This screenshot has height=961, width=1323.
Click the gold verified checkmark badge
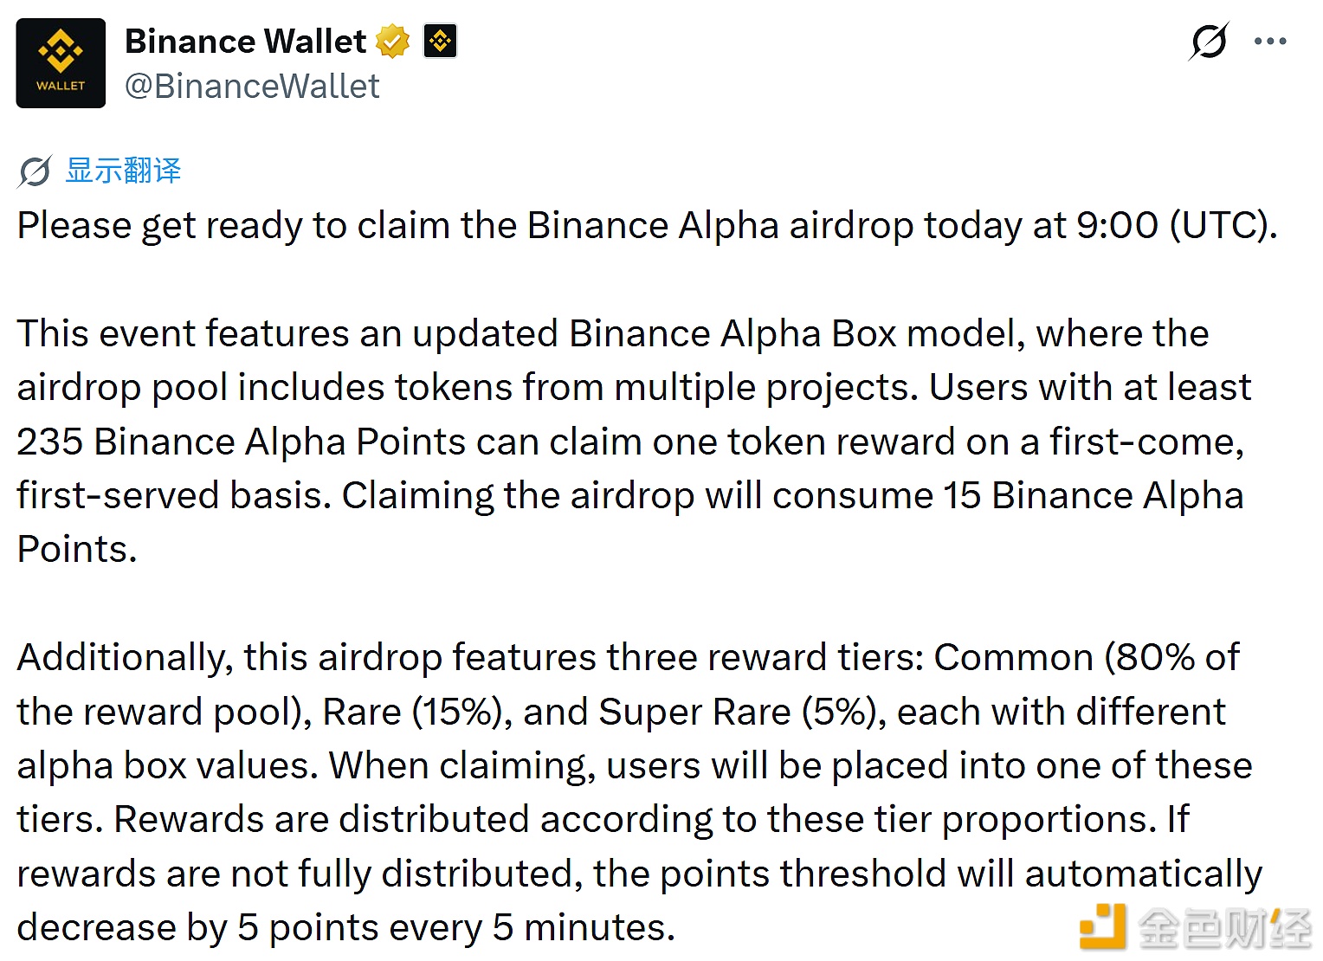[x=393, y=42]
